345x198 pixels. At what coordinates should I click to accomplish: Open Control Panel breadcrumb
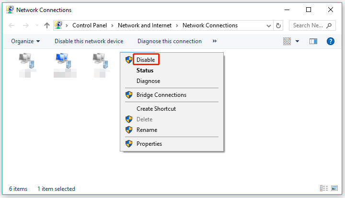[x=90, y=25]
